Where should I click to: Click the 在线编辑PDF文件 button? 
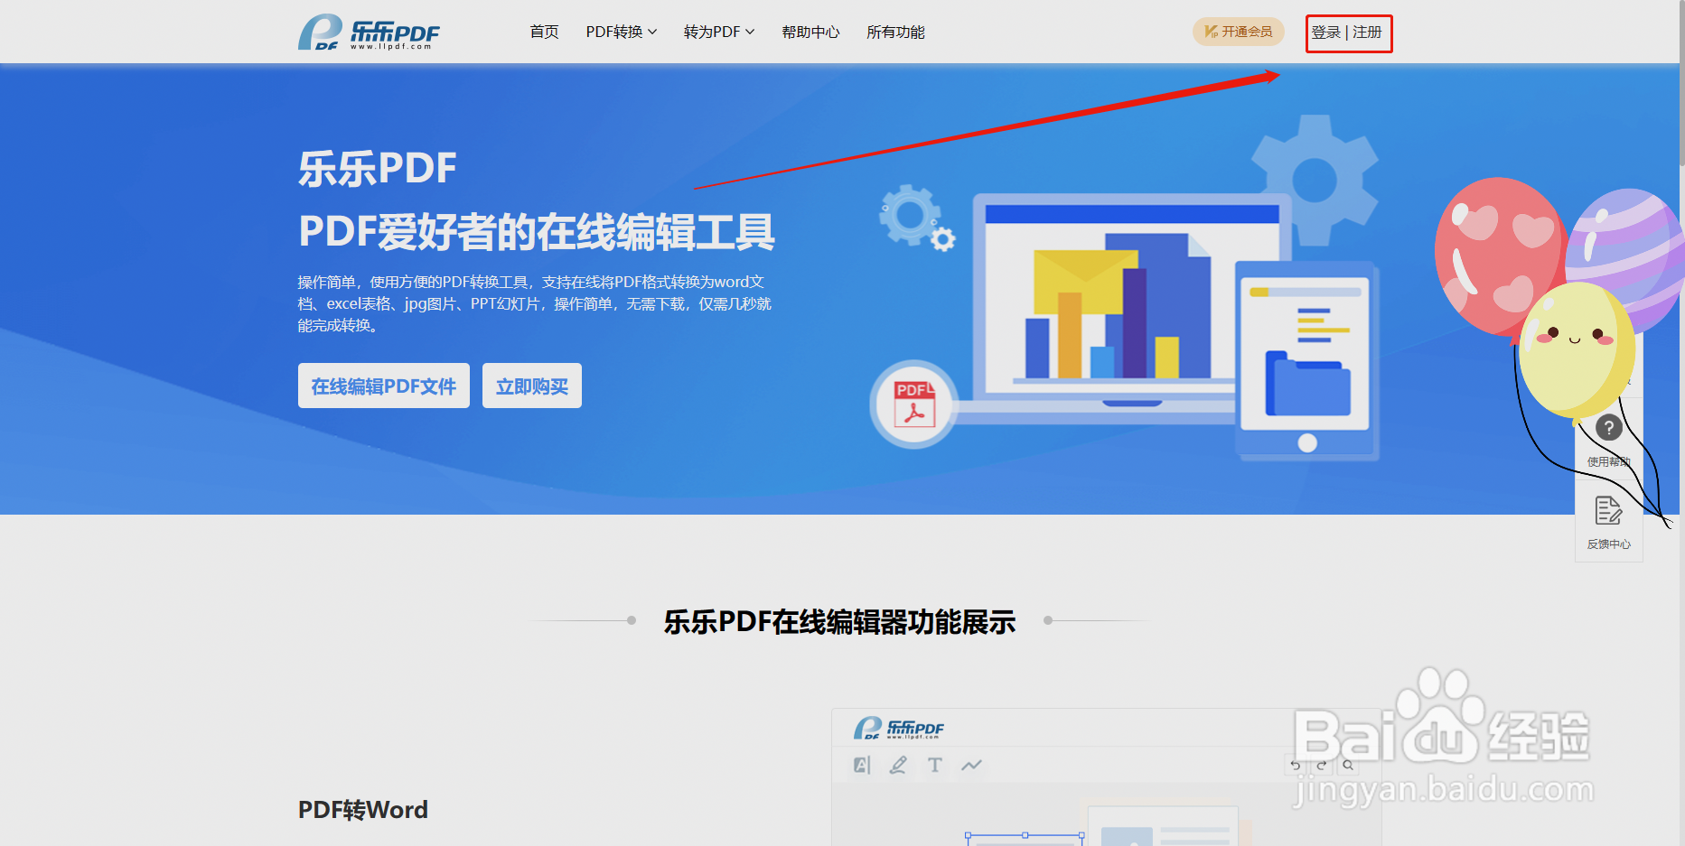pyautogui.click(x=384, y=386)
